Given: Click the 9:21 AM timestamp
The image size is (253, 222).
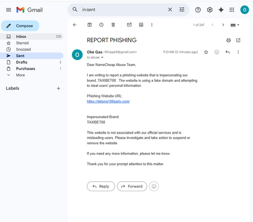Looking at the screenshot, I should tap(181, 52).
